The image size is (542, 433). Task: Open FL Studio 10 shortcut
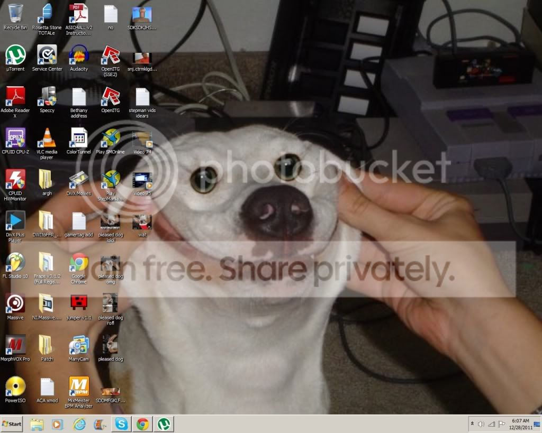[x=15, y=262]
